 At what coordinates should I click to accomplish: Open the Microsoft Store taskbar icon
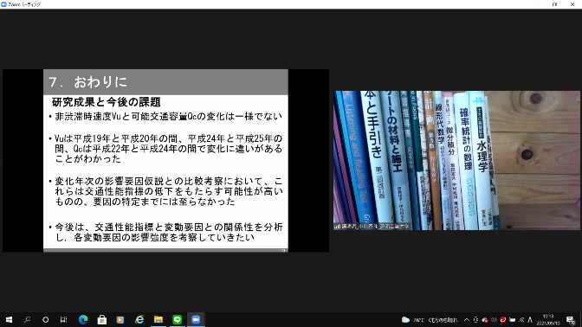point(101,319)
